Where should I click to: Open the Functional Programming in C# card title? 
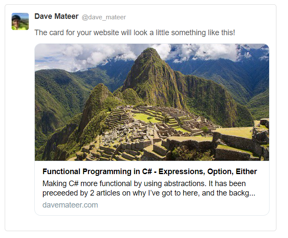[x=149, y=172]
